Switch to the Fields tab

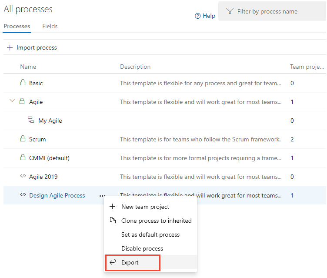click(50, 26)
